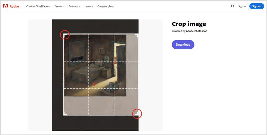267x135 pixels.
Task: Click the bottom-left crop corner handle
Action: (x=65, y=114)
